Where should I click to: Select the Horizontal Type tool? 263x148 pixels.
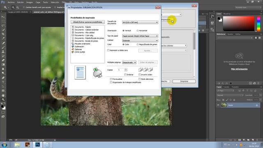pyautogui.click(x=3, y=82)
